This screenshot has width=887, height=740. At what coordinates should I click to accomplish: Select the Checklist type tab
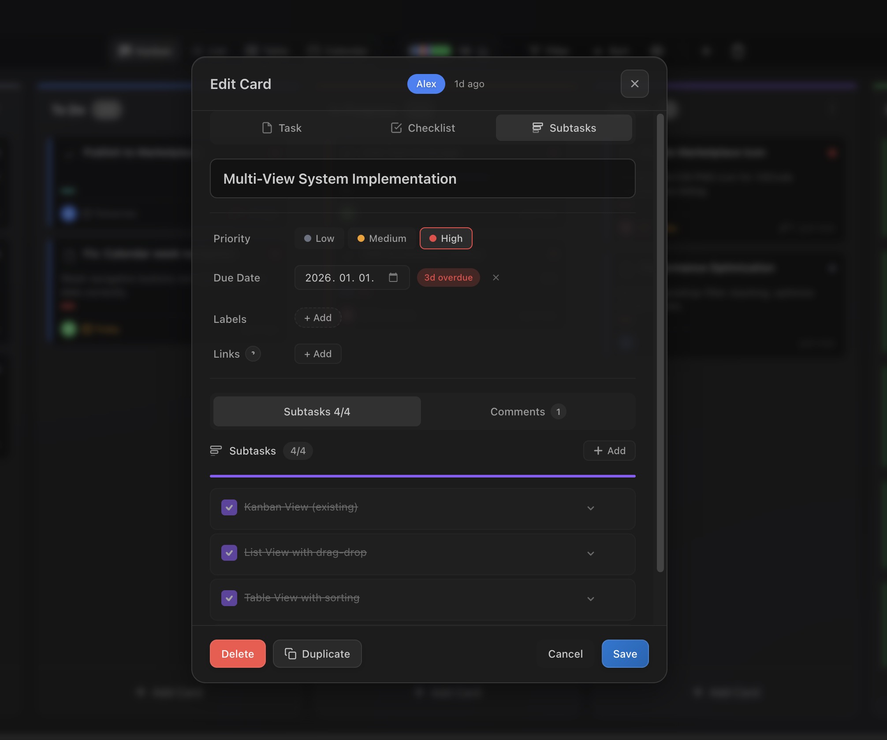click(422, 128)
